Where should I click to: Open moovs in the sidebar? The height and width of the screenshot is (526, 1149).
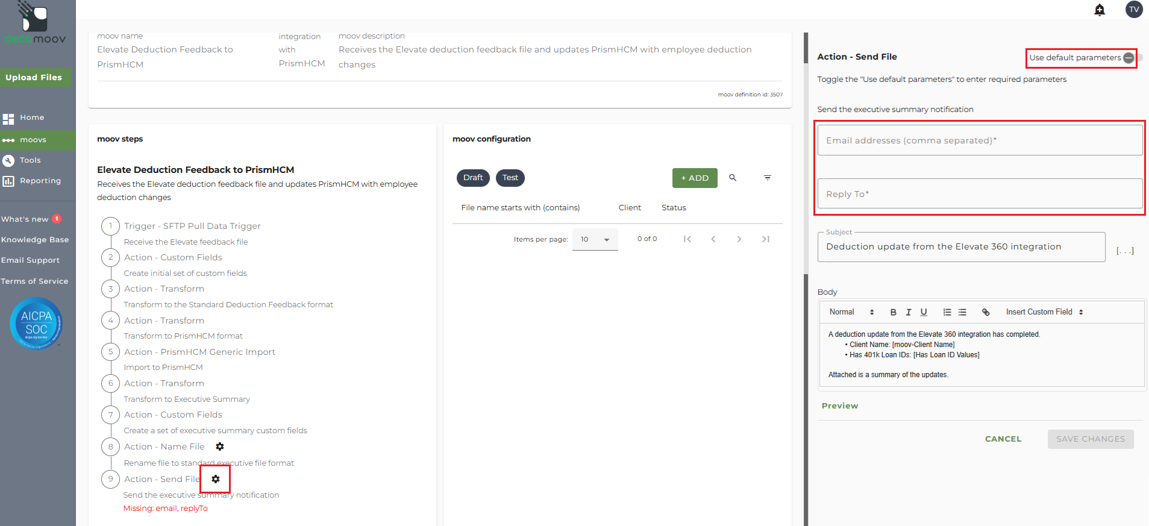[37, 140]
